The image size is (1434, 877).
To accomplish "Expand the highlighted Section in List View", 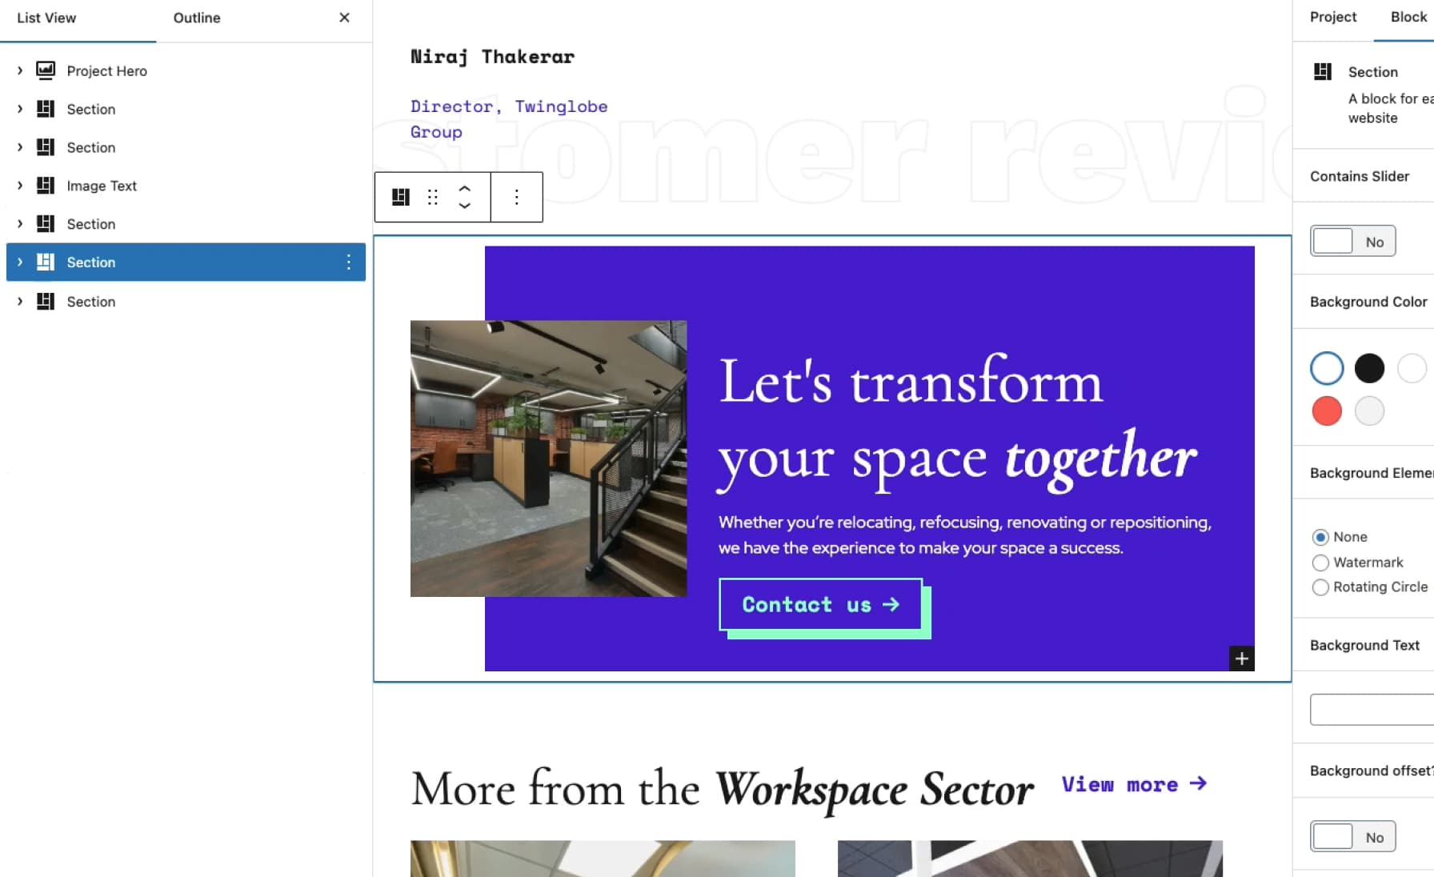I will tap(19, 262).
